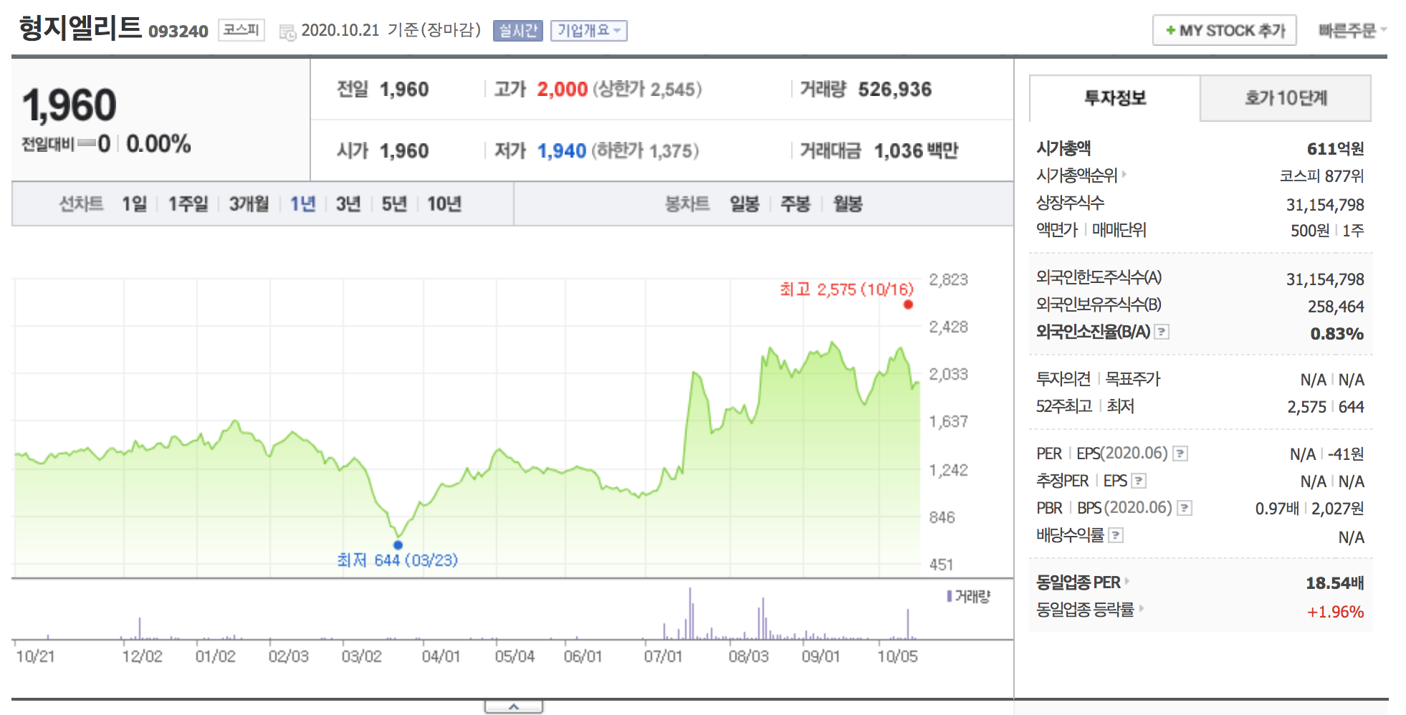Click the stock name 형지엘리트
Image resolution: width=1406 pixels, height=715 pixels.
click(x=80, y=29)
